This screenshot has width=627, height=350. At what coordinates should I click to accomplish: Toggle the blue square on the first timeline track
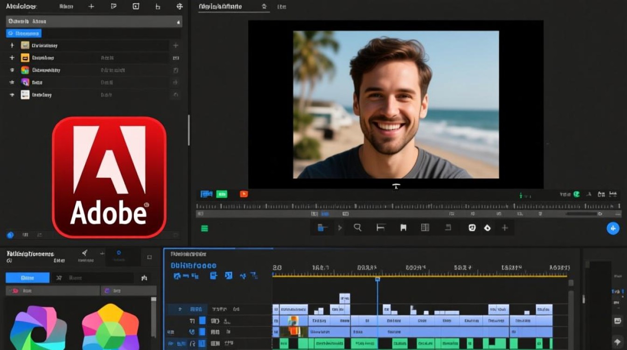click(x=202, y=321)
